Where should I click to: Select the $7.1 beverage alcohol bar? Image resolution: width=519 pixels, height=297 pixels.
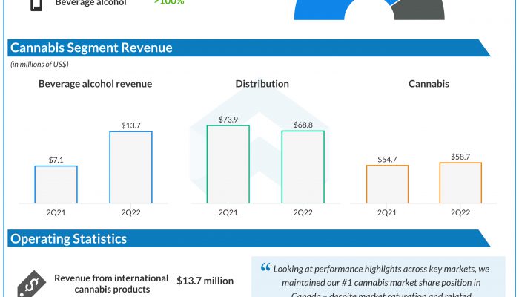coord(56,185)
